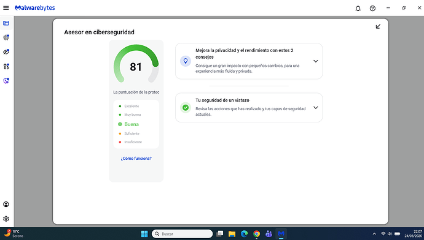424x240 pixels.
Task: Open the Wi-Fi network tray icon
Action: (x=383, y=234)
